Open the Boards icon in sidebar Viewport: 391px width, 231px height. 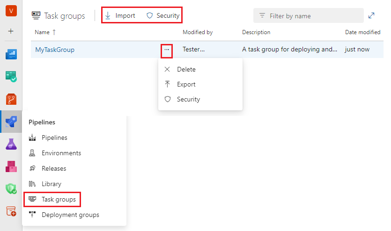[x=11, y=55]
